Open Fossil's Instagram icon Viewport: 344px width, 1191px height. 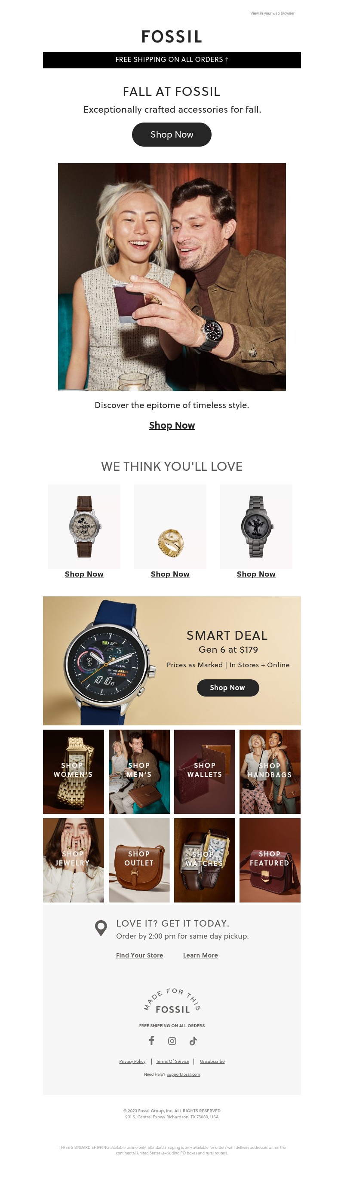172,1041
